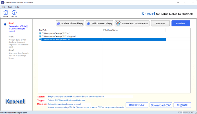
Task: Click the Kernel app icon in title bar
Action: pyautogui.click(x=2, y=2)
